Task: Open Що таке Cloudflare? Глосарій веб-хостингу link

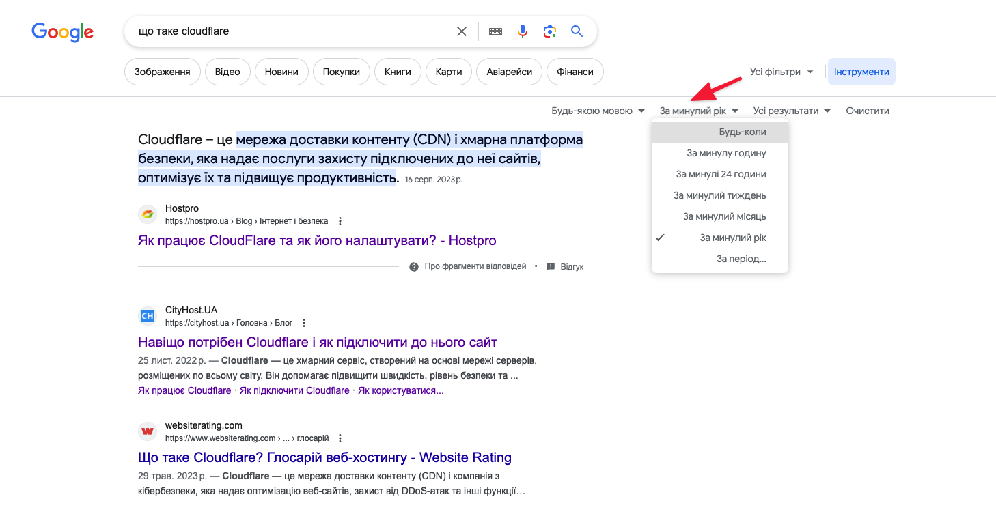Action: tap(324, 457)
